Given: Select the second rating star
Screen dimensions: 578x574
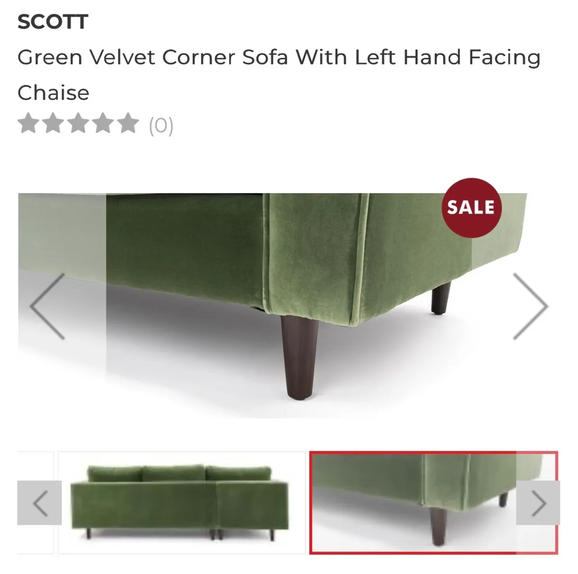Looking at the screenshot, I should pos(53,123).
